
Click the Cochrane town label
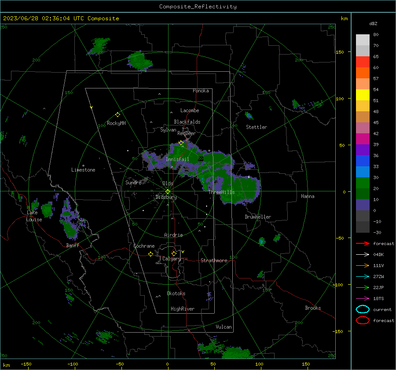[144, 246]
